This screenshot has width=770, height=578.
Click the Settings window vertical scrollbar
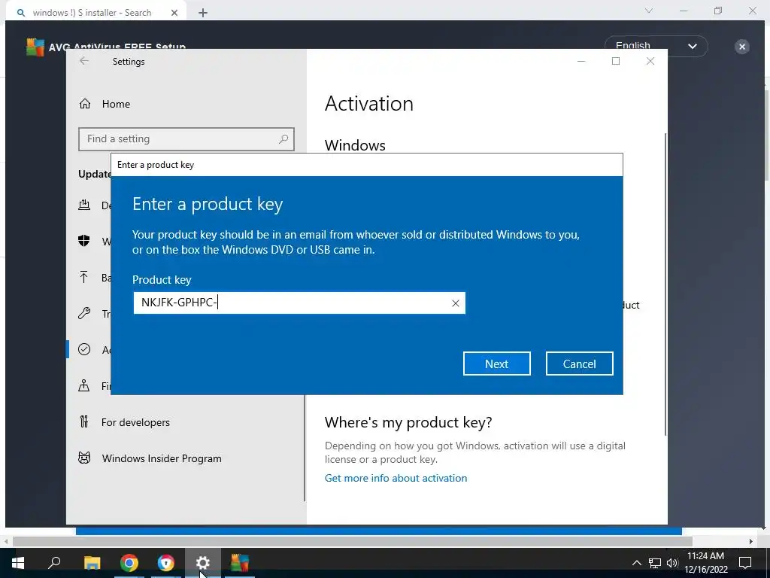[665, 284]
